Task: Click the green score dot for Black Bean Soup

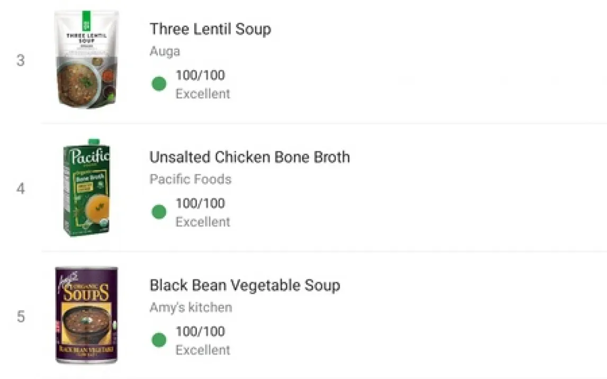Action: click(159, 340)
